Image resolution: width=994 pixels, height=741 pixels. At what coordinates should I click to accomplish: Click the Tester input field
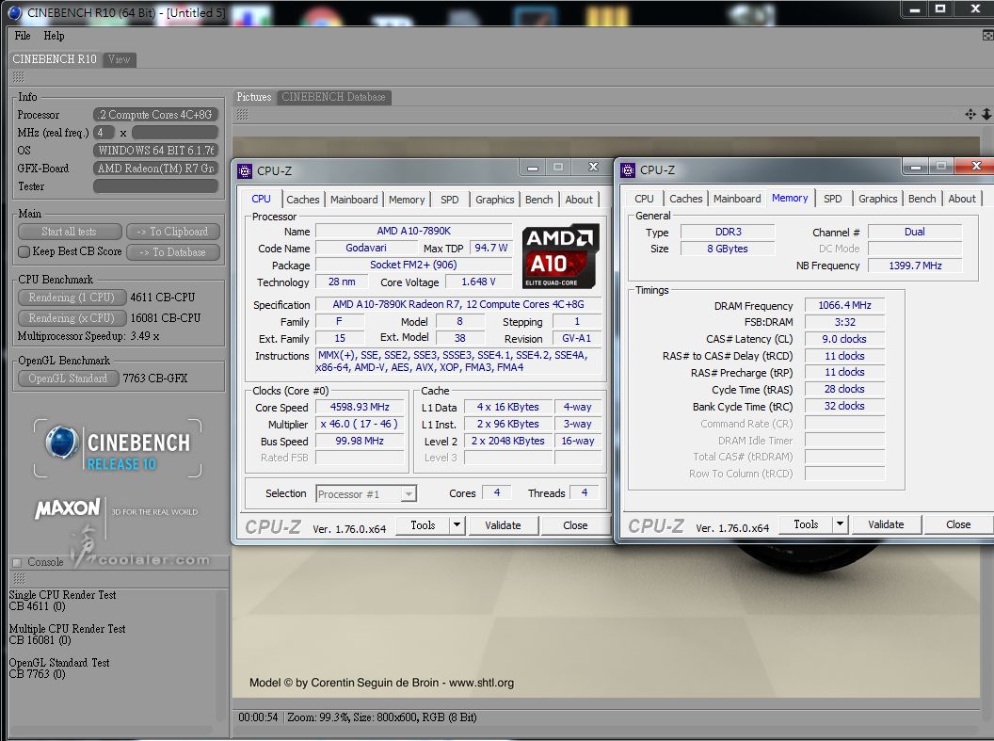click(x=155, y=186)
